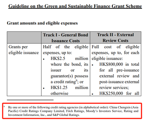This screenshot has height=121, width=146.
Task: Click the empty top-left table header cell
Action: pyautogui.click(x=24, y=38)
